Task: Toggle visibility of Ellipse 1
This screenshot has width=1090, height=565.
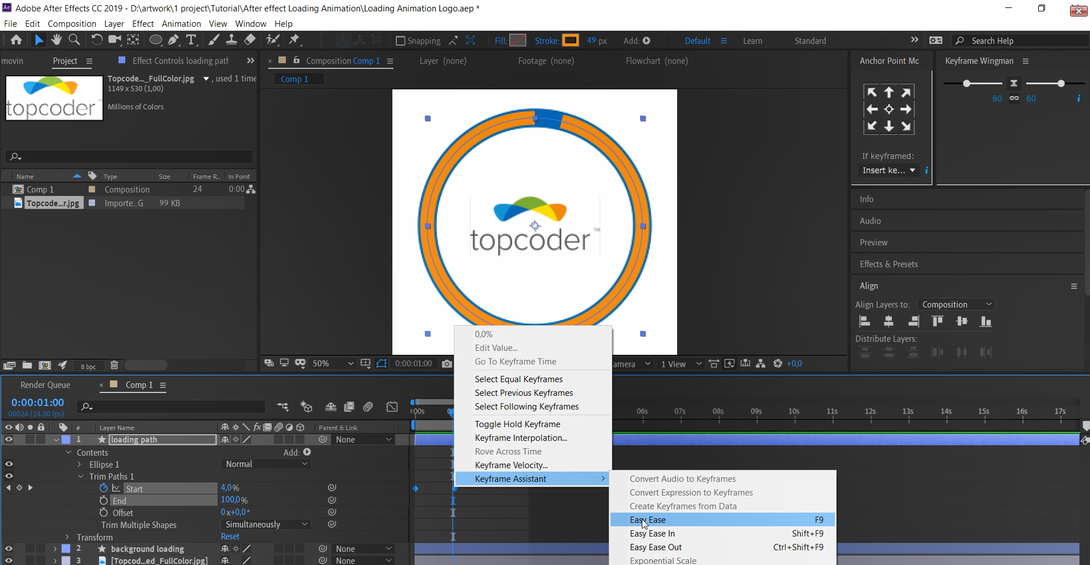Action: point(9,464)
